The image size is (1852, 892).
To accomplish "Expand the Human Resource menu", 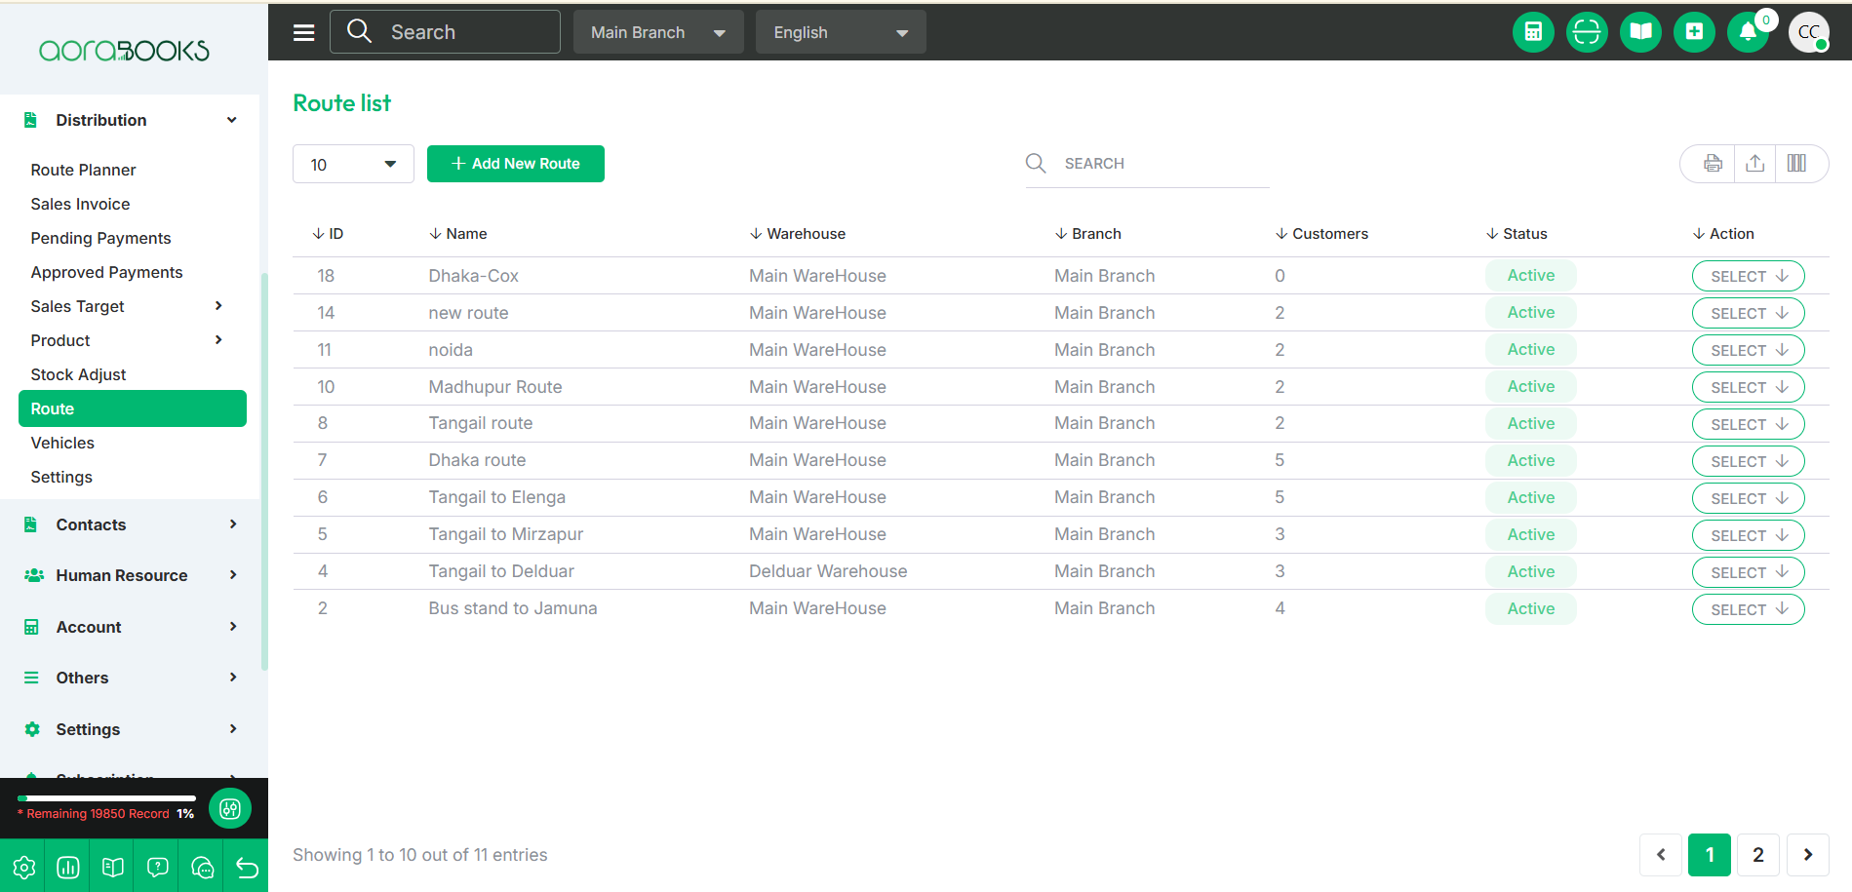I will (x=131, y=575).
